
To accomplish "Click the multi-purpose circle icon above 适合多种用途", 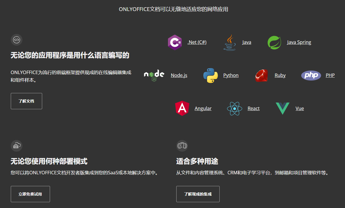I will (182, 146).
